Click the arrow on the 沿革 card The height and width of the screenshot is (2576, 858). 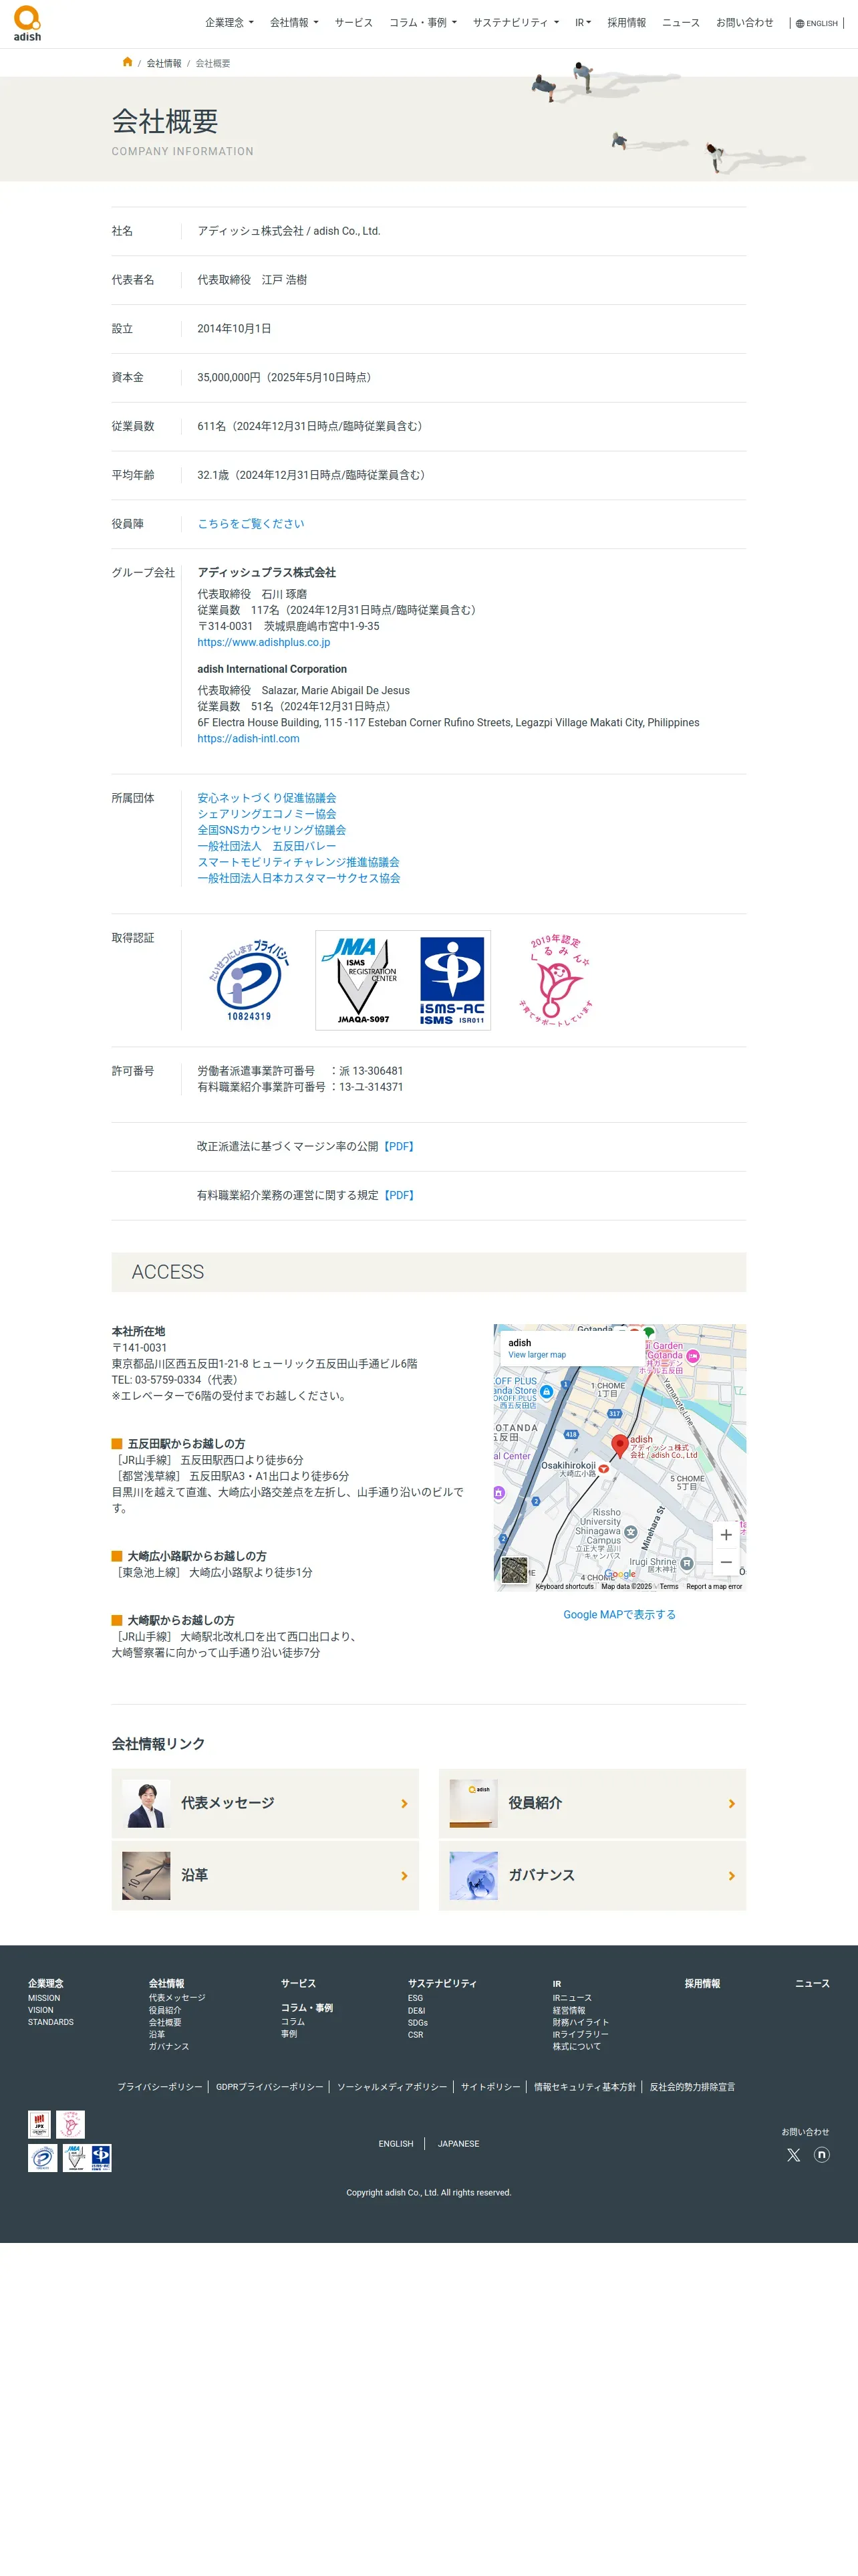click(404, 1876)
